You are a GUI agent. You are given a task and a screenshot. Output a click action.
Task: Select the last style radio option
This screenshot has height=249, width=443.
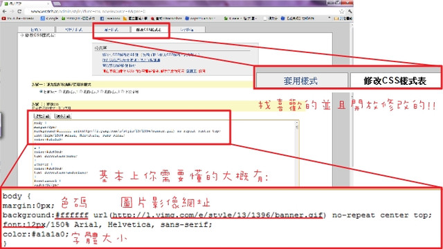[x=123, y=92]
